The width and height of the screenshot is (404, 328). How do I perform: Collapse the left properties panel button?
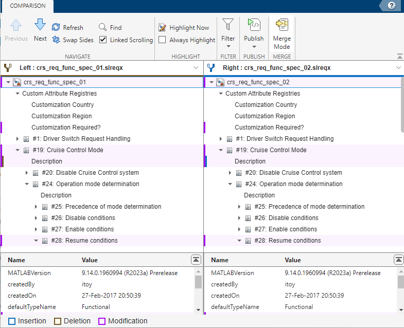point(196,260)
